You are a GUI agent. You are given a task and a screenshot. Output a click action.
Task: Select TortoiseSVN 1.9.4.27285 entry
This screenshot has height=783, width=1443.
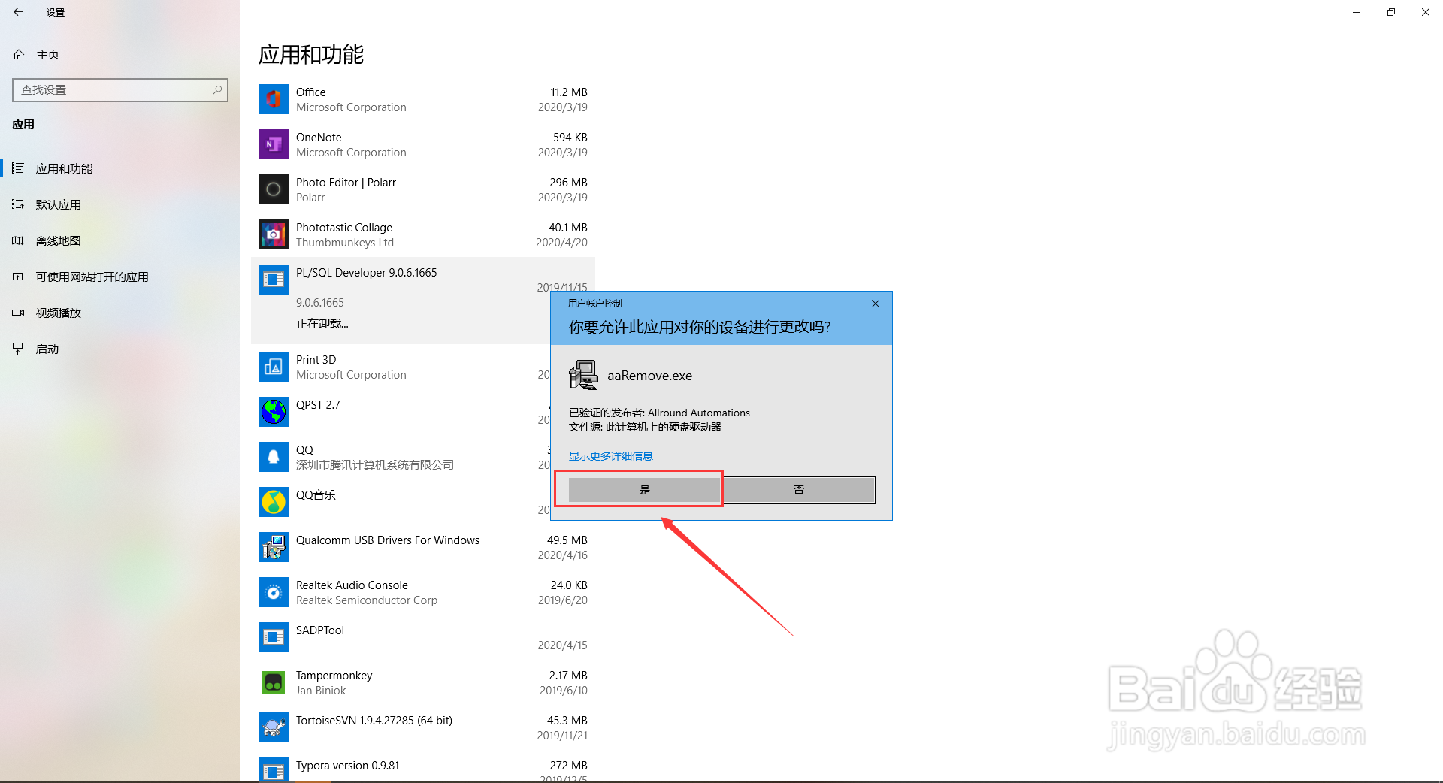click(374, 720)
